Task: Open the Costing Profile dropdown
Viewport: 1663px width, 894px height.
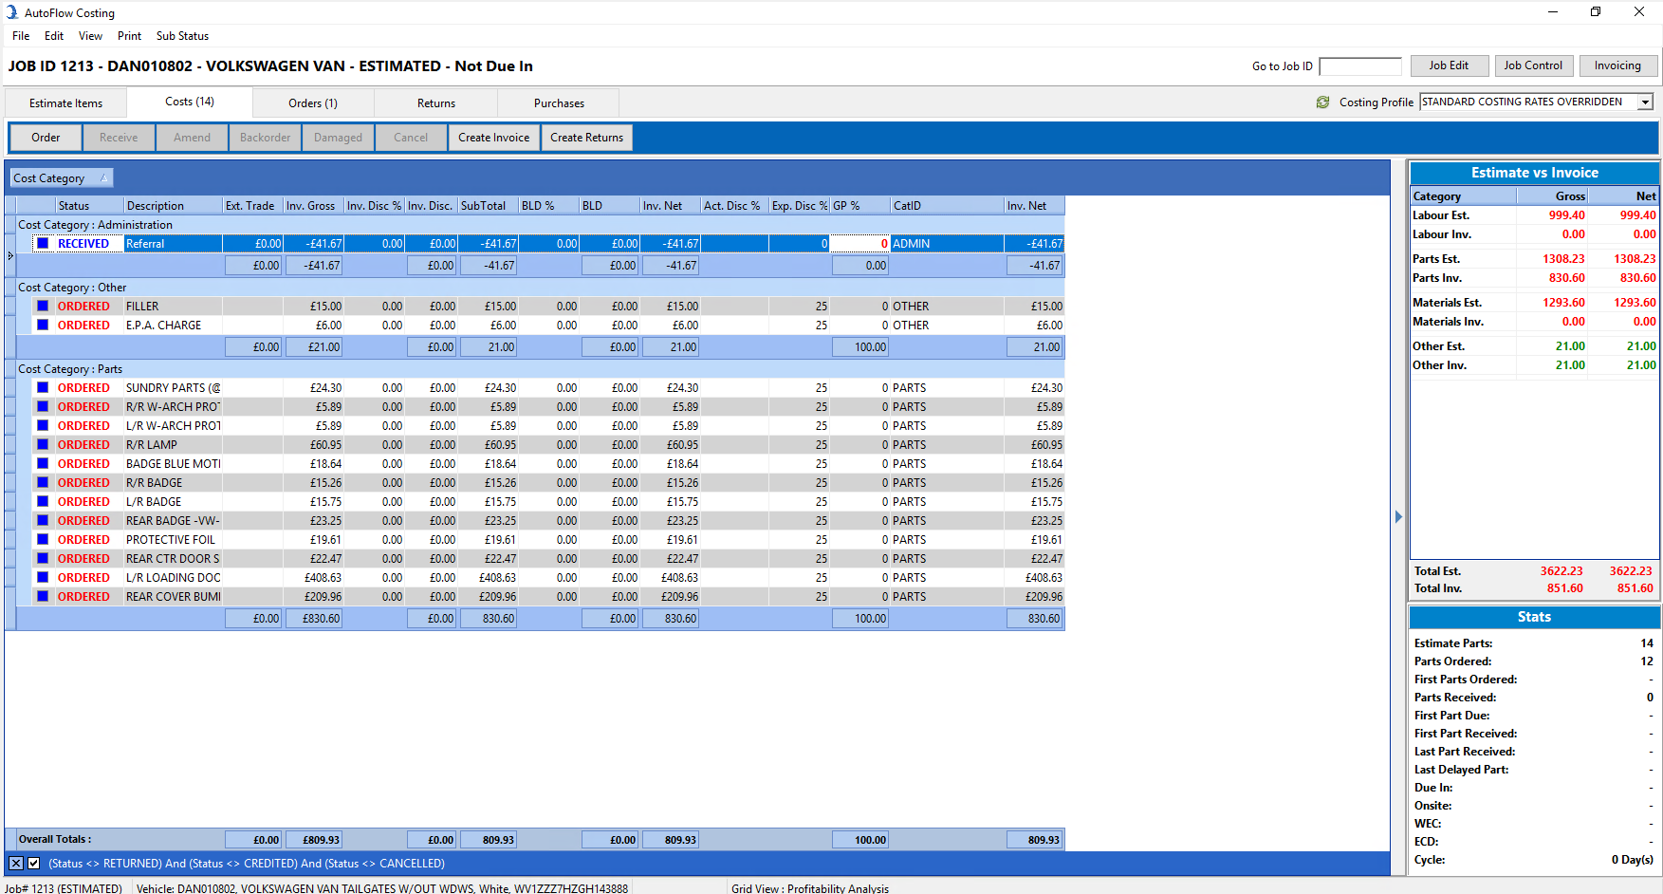Action: [1646, 102]
